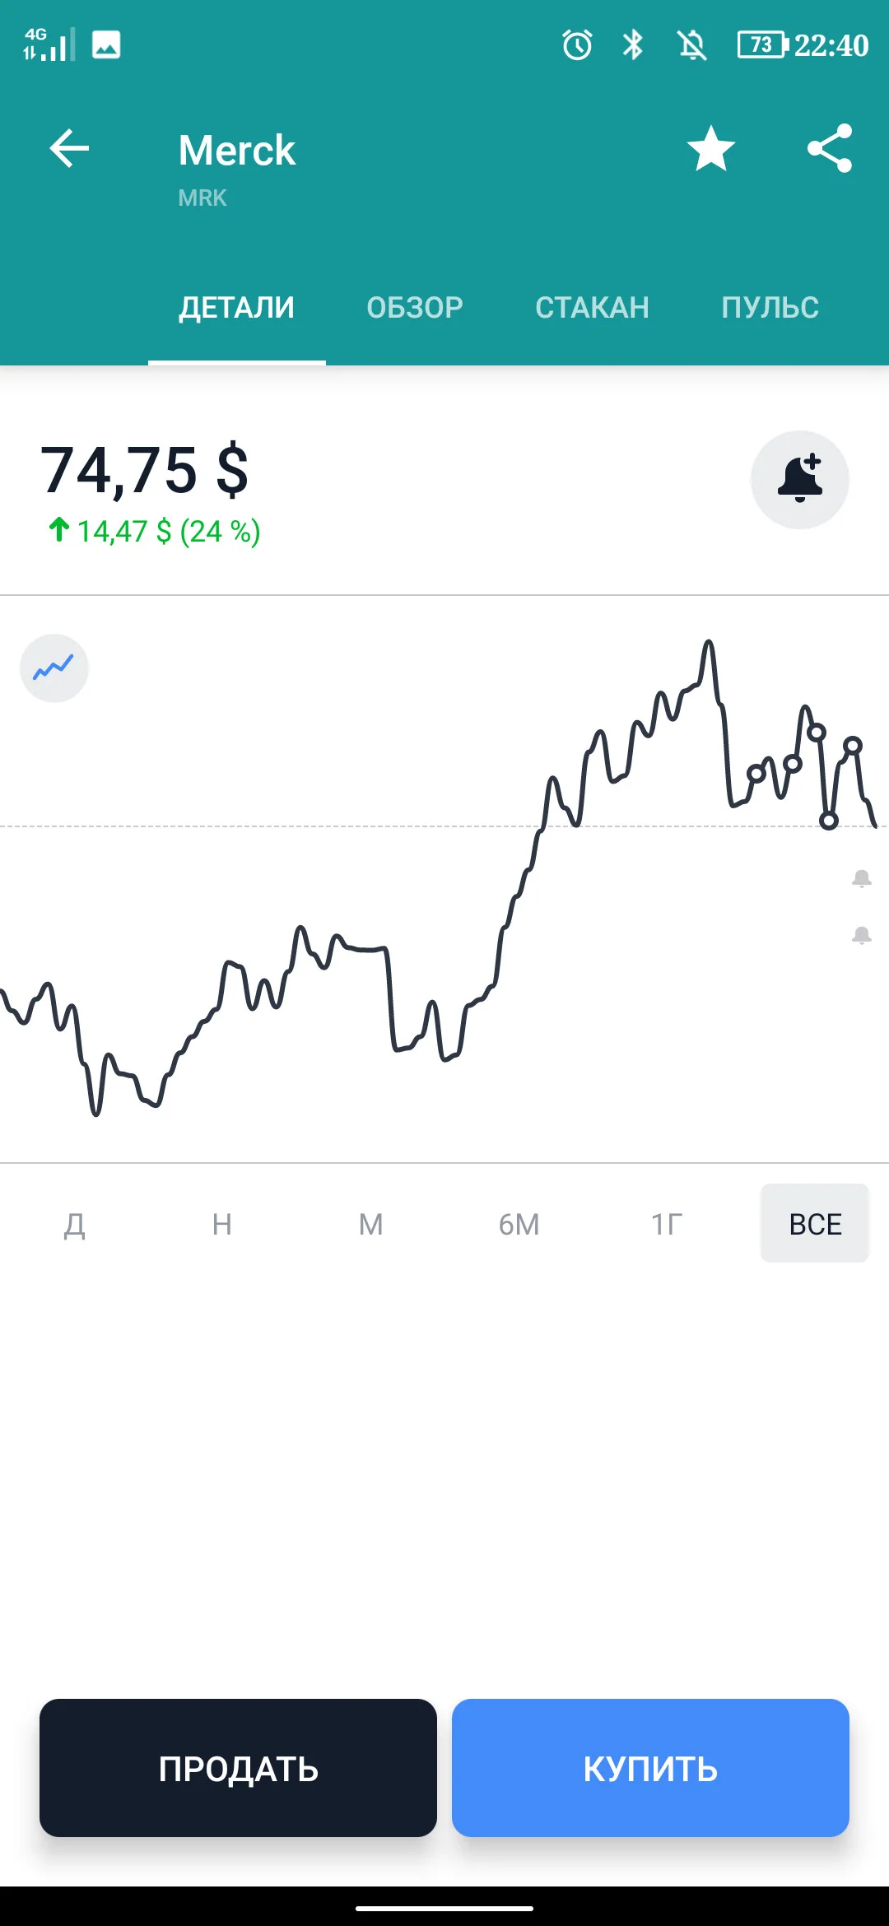The width and height of the screenshot is (889, 1926).
Task: Toggle the favorite star for Merck
Action: [711, 149]
